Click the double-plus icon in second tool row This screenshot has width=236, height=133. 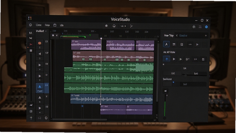coord(195,59)
